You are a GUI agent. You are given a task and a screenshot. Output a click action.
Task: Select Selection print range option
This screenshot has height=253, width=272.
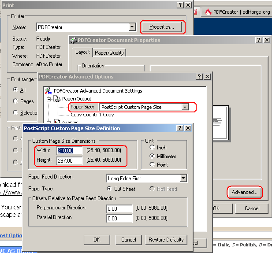point(15,112)
